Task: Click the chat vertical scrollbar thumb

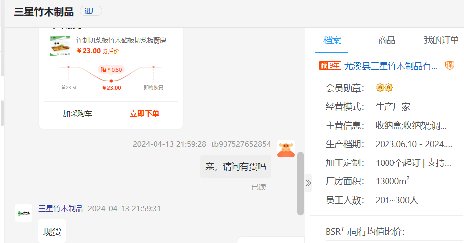Action: pos(301,183)
